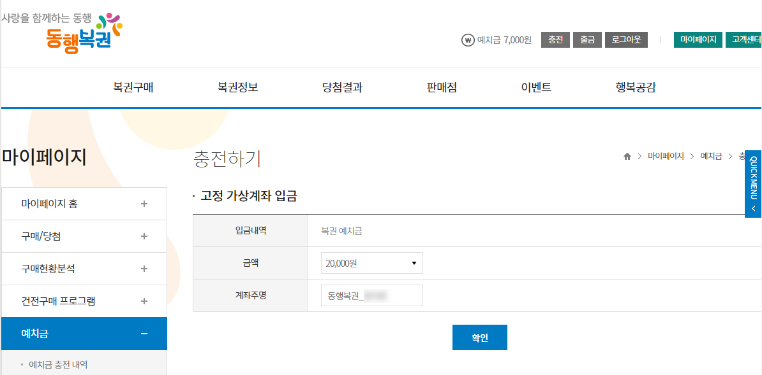Viewport: 762px width, 375px height.
Task: Click the 충전하기 page title
Action: pos(227,159)
